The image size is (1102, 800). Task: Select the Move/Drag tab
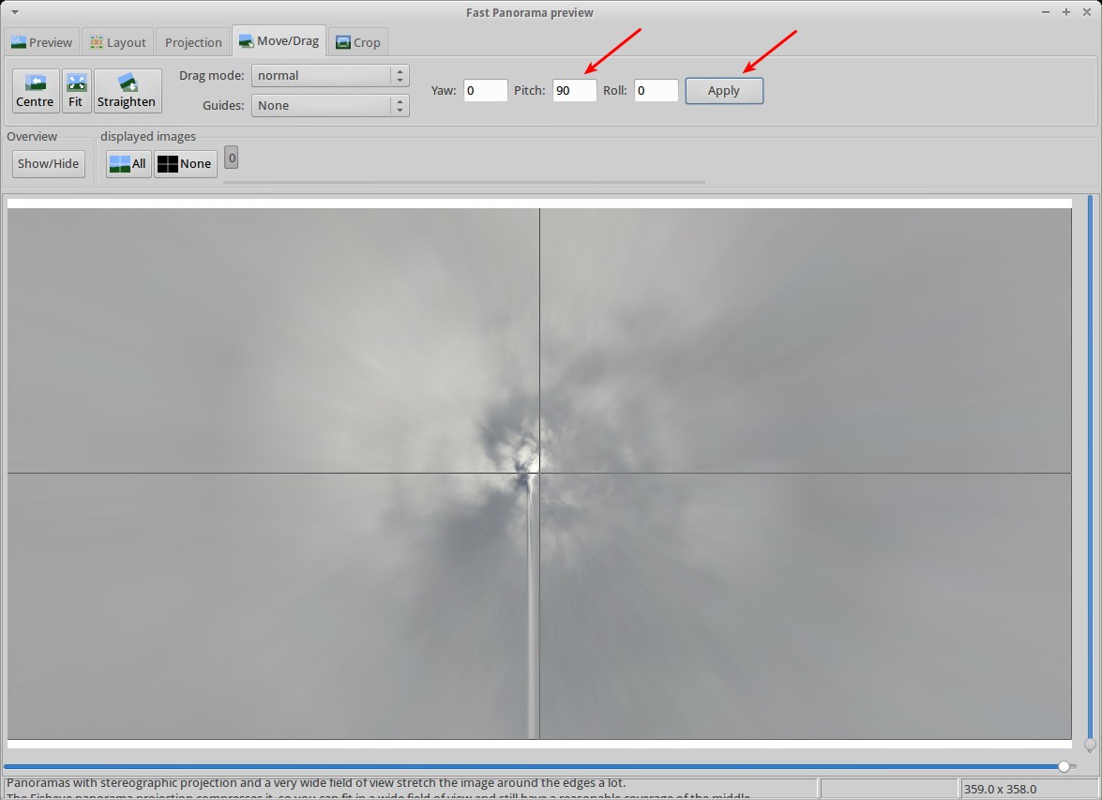279,40
